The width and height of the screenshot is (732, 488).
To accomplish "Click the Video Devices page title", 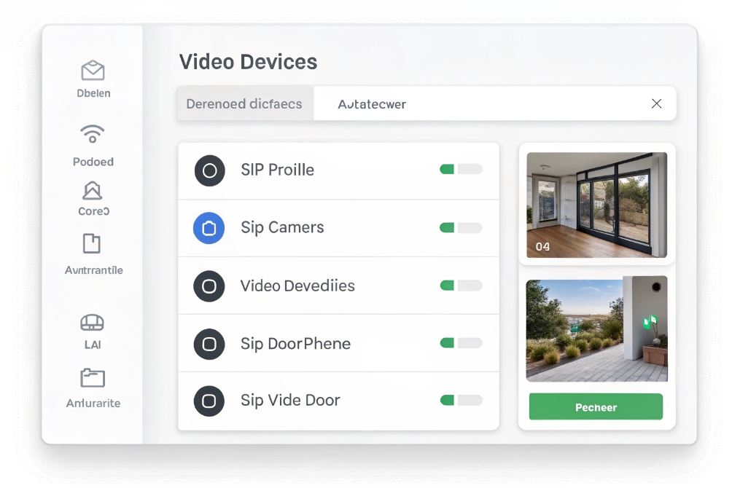I will coord(248,62).
